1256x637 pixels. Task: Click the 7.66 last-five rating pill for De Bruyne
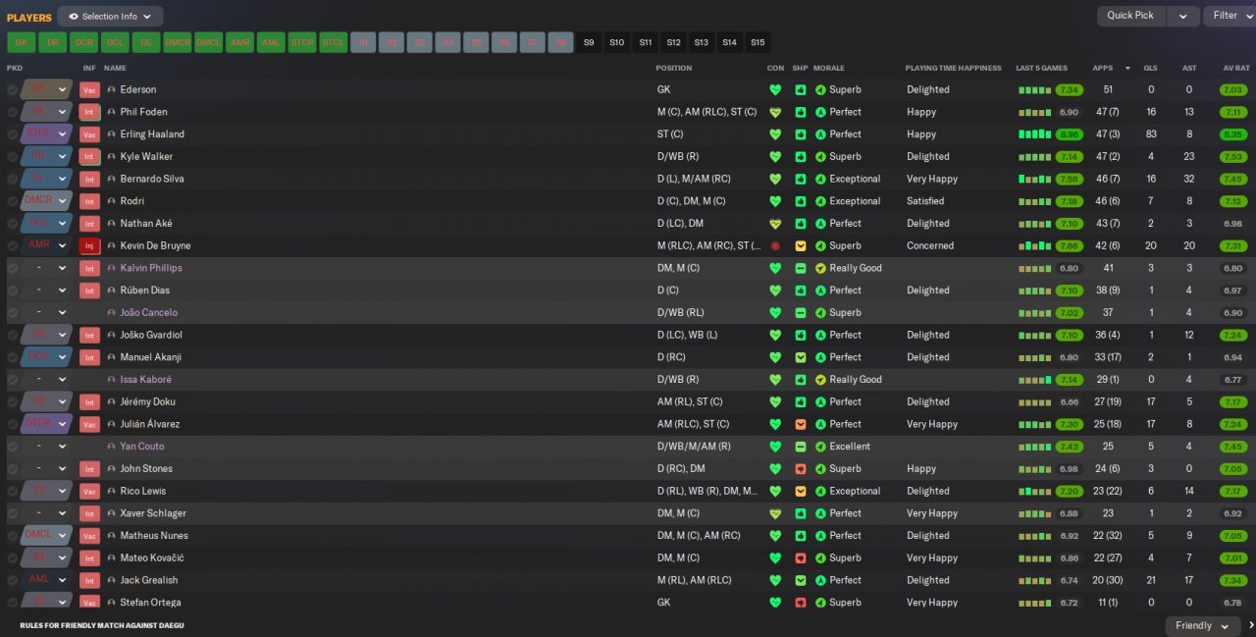tap(1070, 245)
